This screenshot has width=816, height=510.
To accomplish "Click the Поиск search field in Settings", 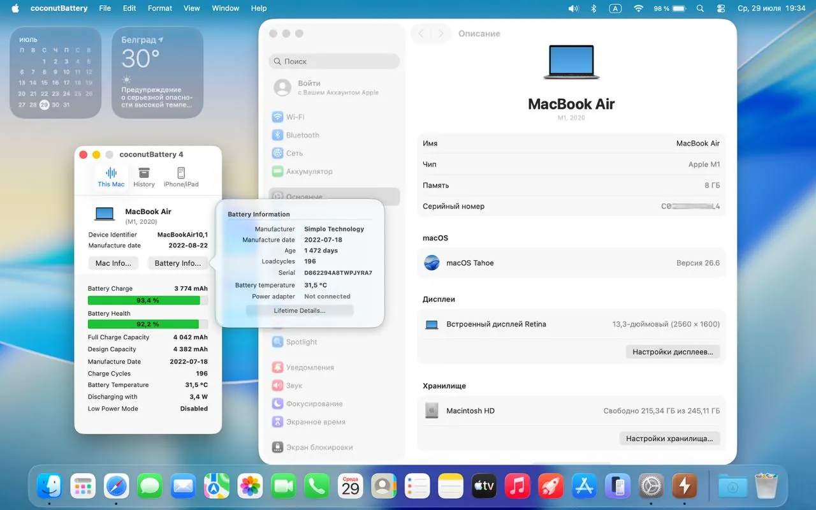I will [x=335, y=61].
